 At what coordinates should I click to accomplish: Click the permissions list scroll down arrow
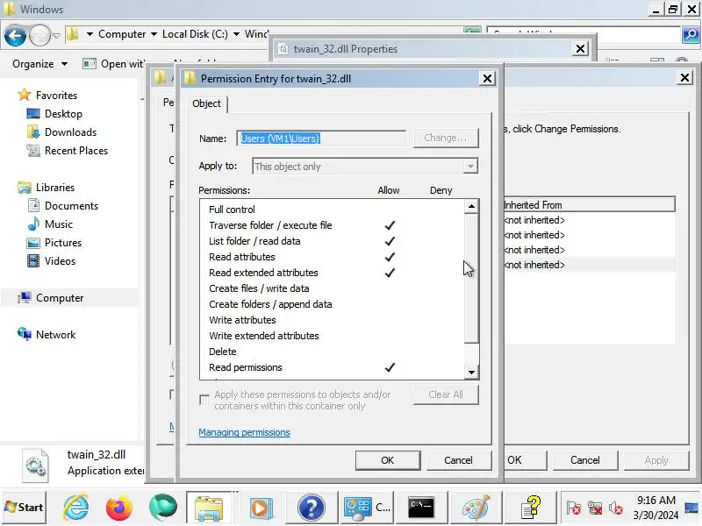coord(471,372)
